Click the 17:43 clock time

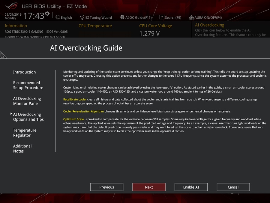(x=34, y=16)
